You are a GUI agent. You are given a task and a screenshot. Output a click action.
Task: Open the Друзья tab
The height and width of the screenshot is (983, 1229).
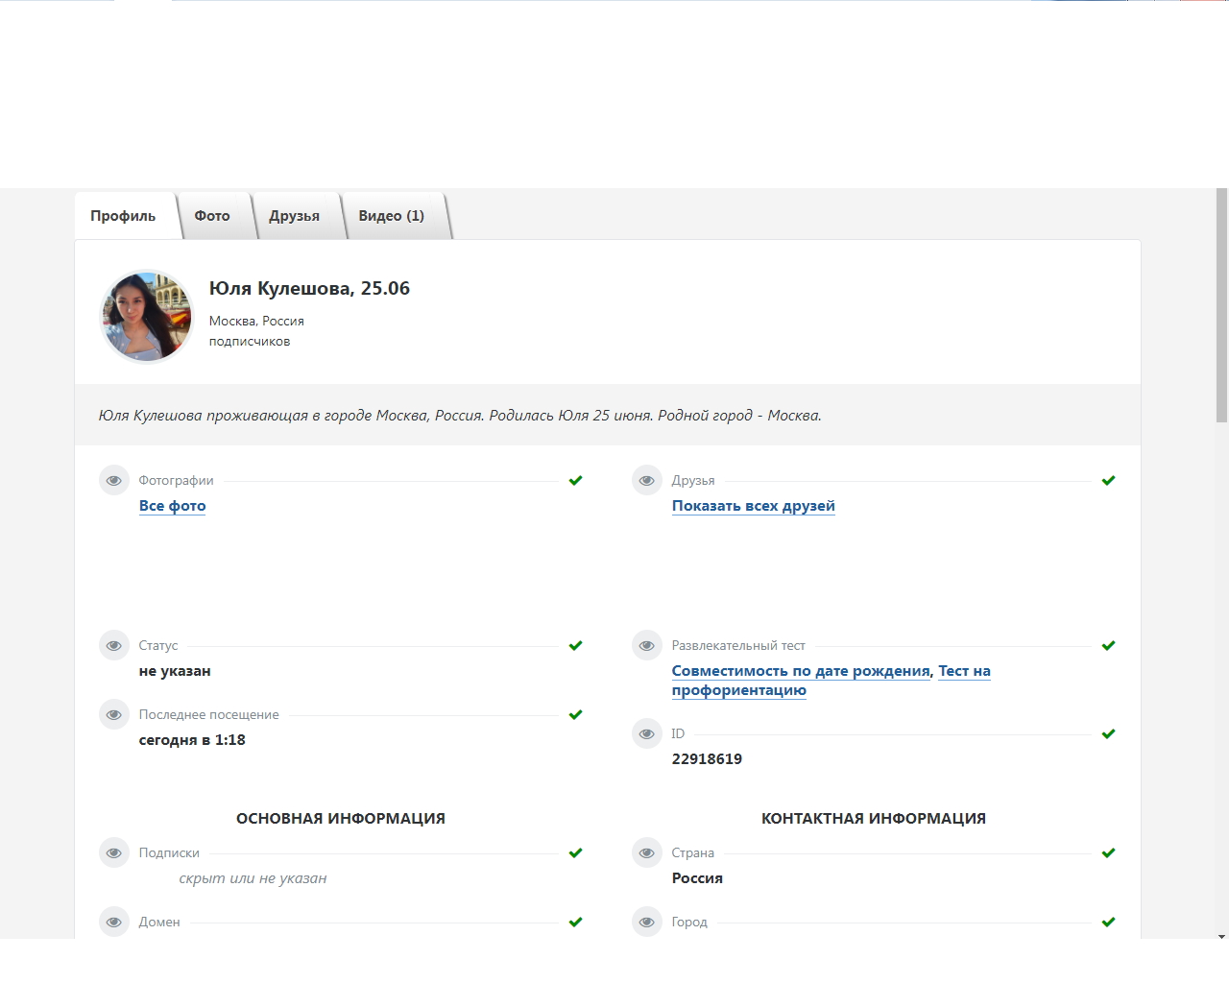pos(294,216)
